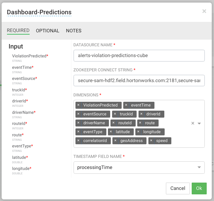Remove the eventTime dimension tag
214x201 pixels.
tap(126, 105)
